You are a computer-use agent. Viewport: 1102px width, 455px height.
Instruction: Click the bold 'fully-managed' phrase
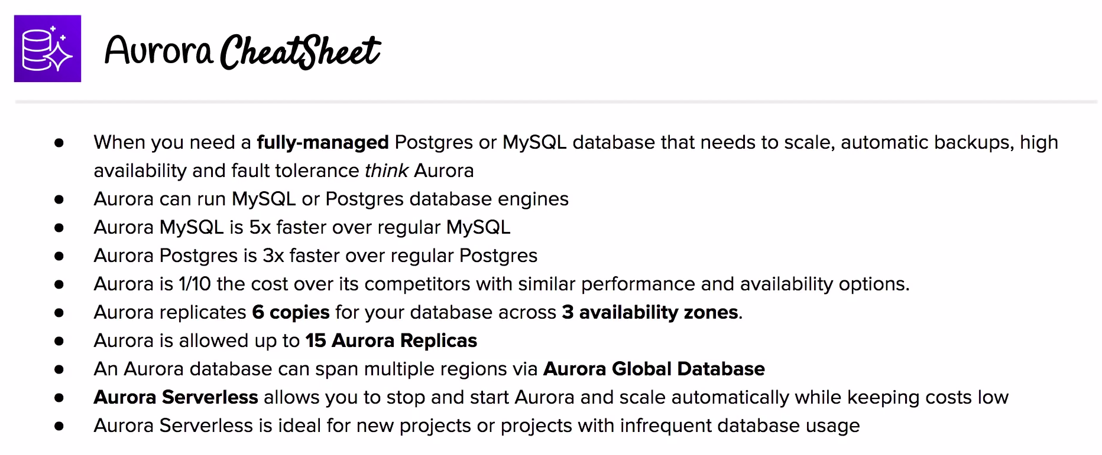(323, 143)
